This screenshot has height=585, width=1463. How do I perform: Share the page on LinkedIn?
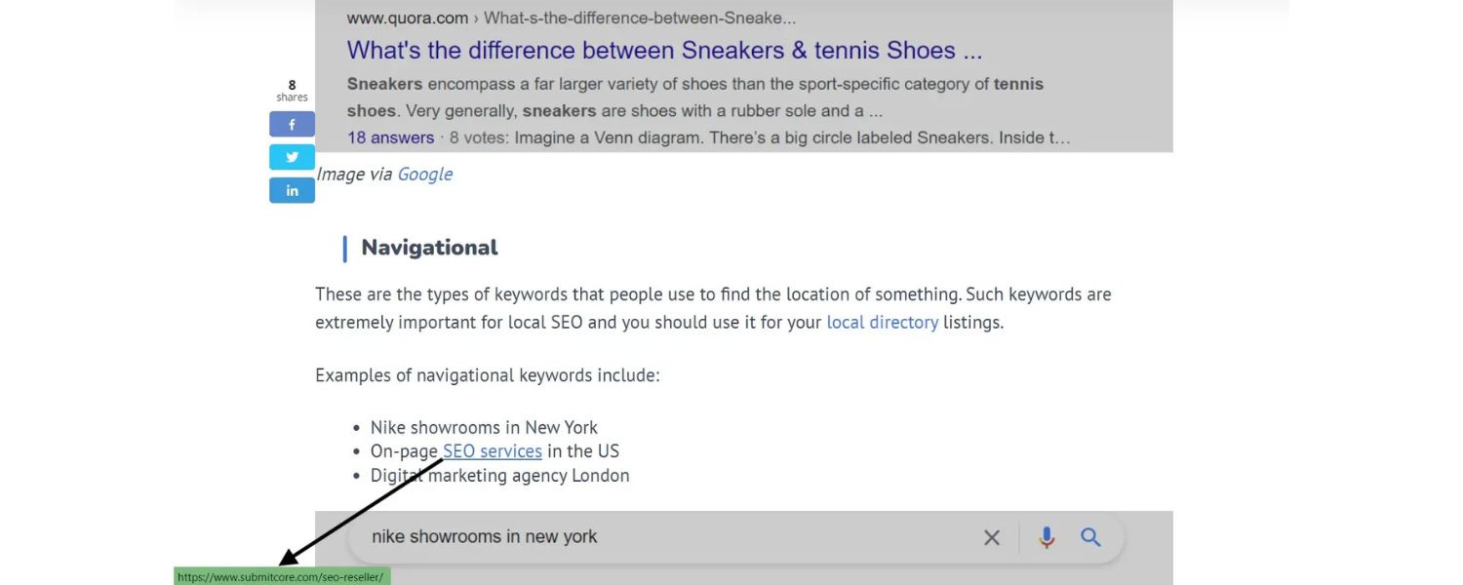coord(291,190)
